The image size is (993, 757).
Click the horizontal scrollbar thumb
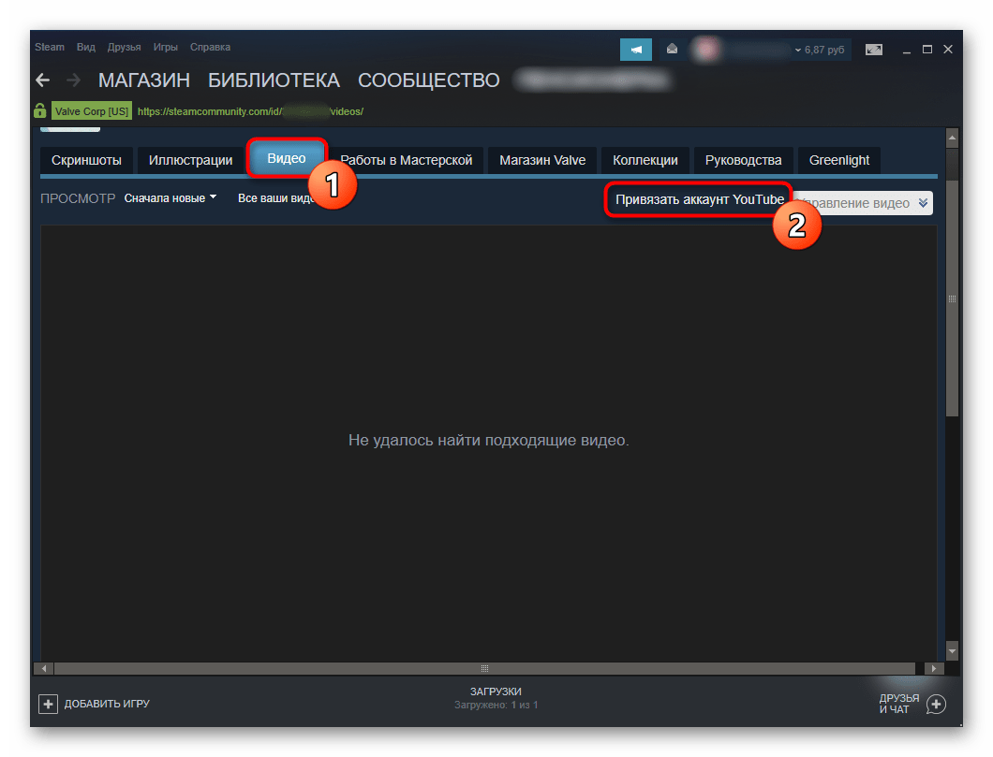coord(484,669)
